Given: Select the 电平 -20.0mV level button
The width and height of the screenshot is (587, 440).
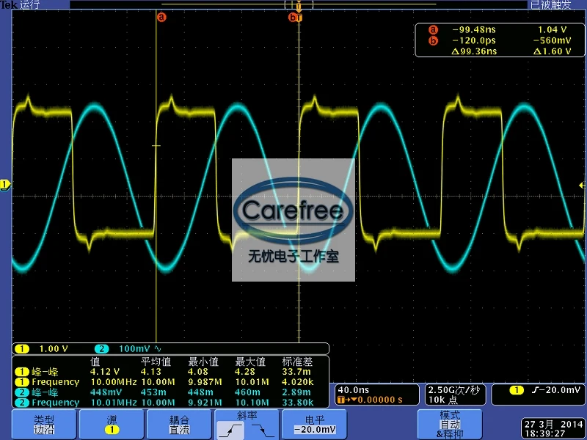Looking at the screenshot, I should (315, 425).
